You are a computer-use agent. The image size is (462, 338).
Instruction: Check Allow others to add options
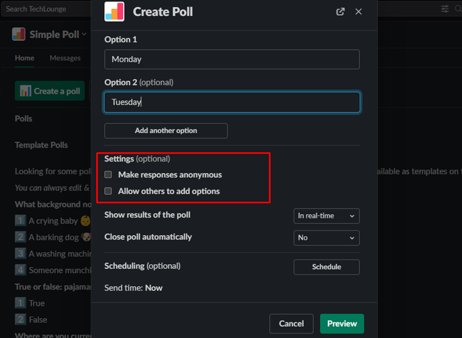[x=108, y=191]
